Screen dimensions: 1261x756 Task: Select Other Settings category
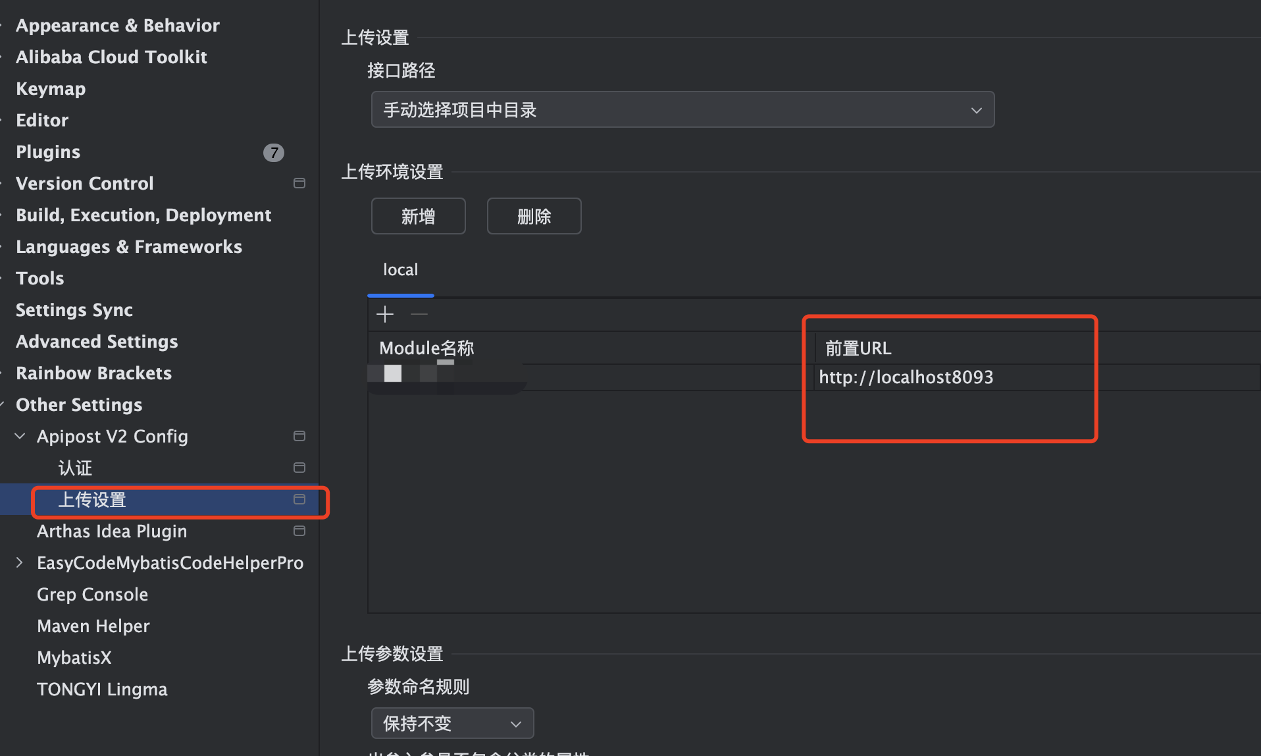pos(79,404)
